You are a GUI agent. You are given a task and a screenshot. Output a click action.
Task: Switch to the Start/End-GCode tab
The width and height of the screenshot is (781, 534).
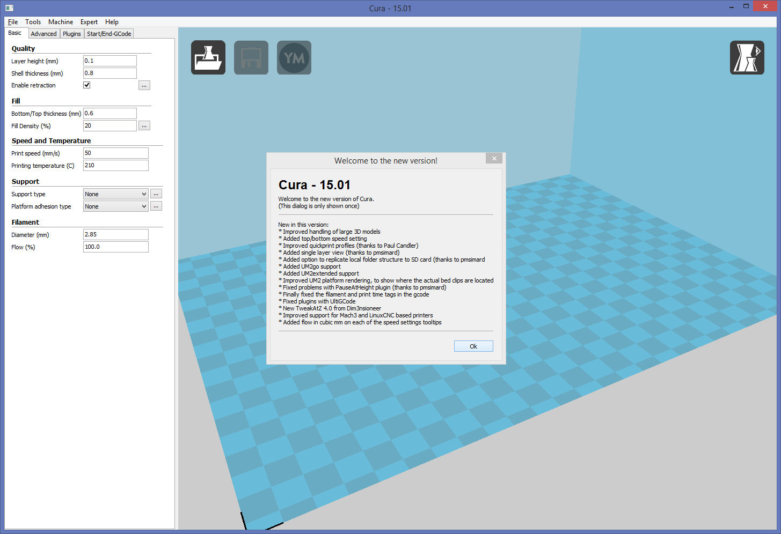tap(109, 34)
